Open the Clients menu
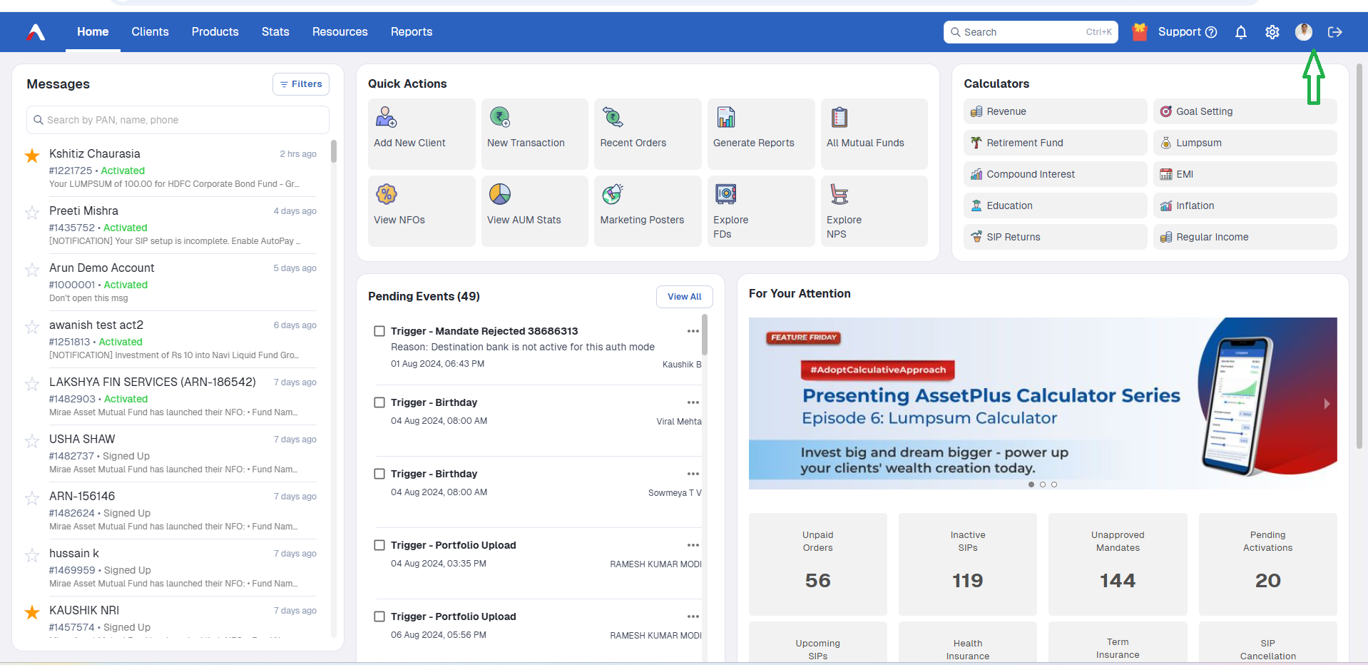 [150, 32]
